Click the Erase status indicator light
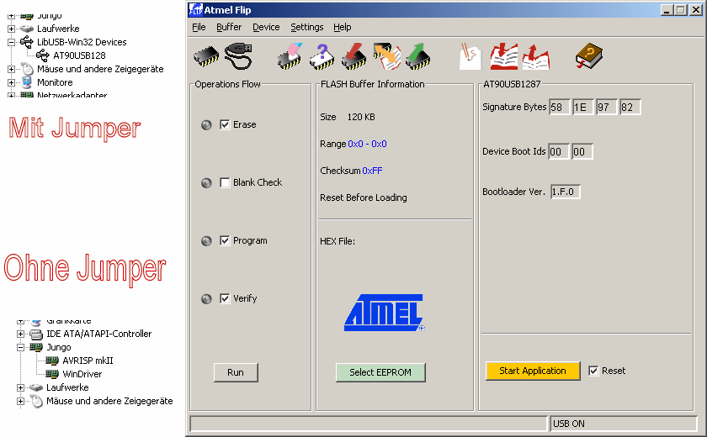This screenshot has width=707, height=437. 206,125
